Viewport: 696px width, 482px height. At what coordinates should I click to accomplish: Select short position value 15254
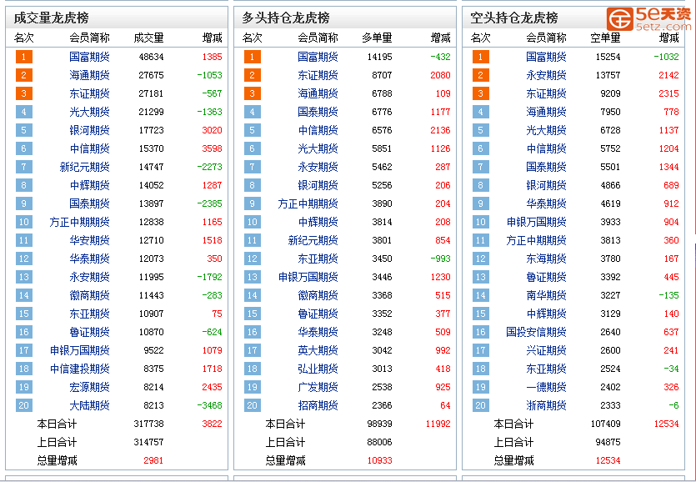(608, 57)
